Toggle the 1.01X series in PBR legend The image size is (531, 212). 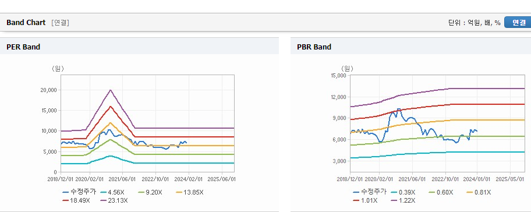365,200
